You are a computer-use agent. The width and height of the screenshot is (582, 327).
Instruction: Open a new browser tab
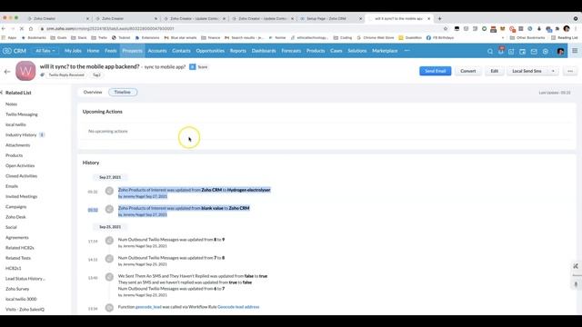(x=439, y=18)
